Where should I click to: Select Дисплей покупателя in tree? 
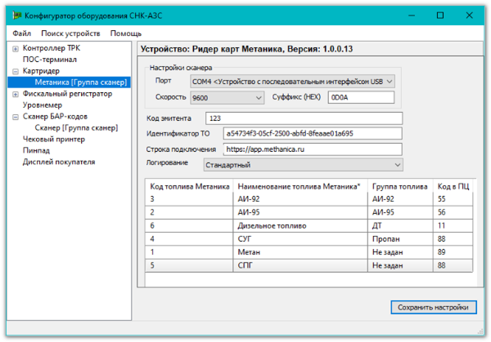point(58,162)
